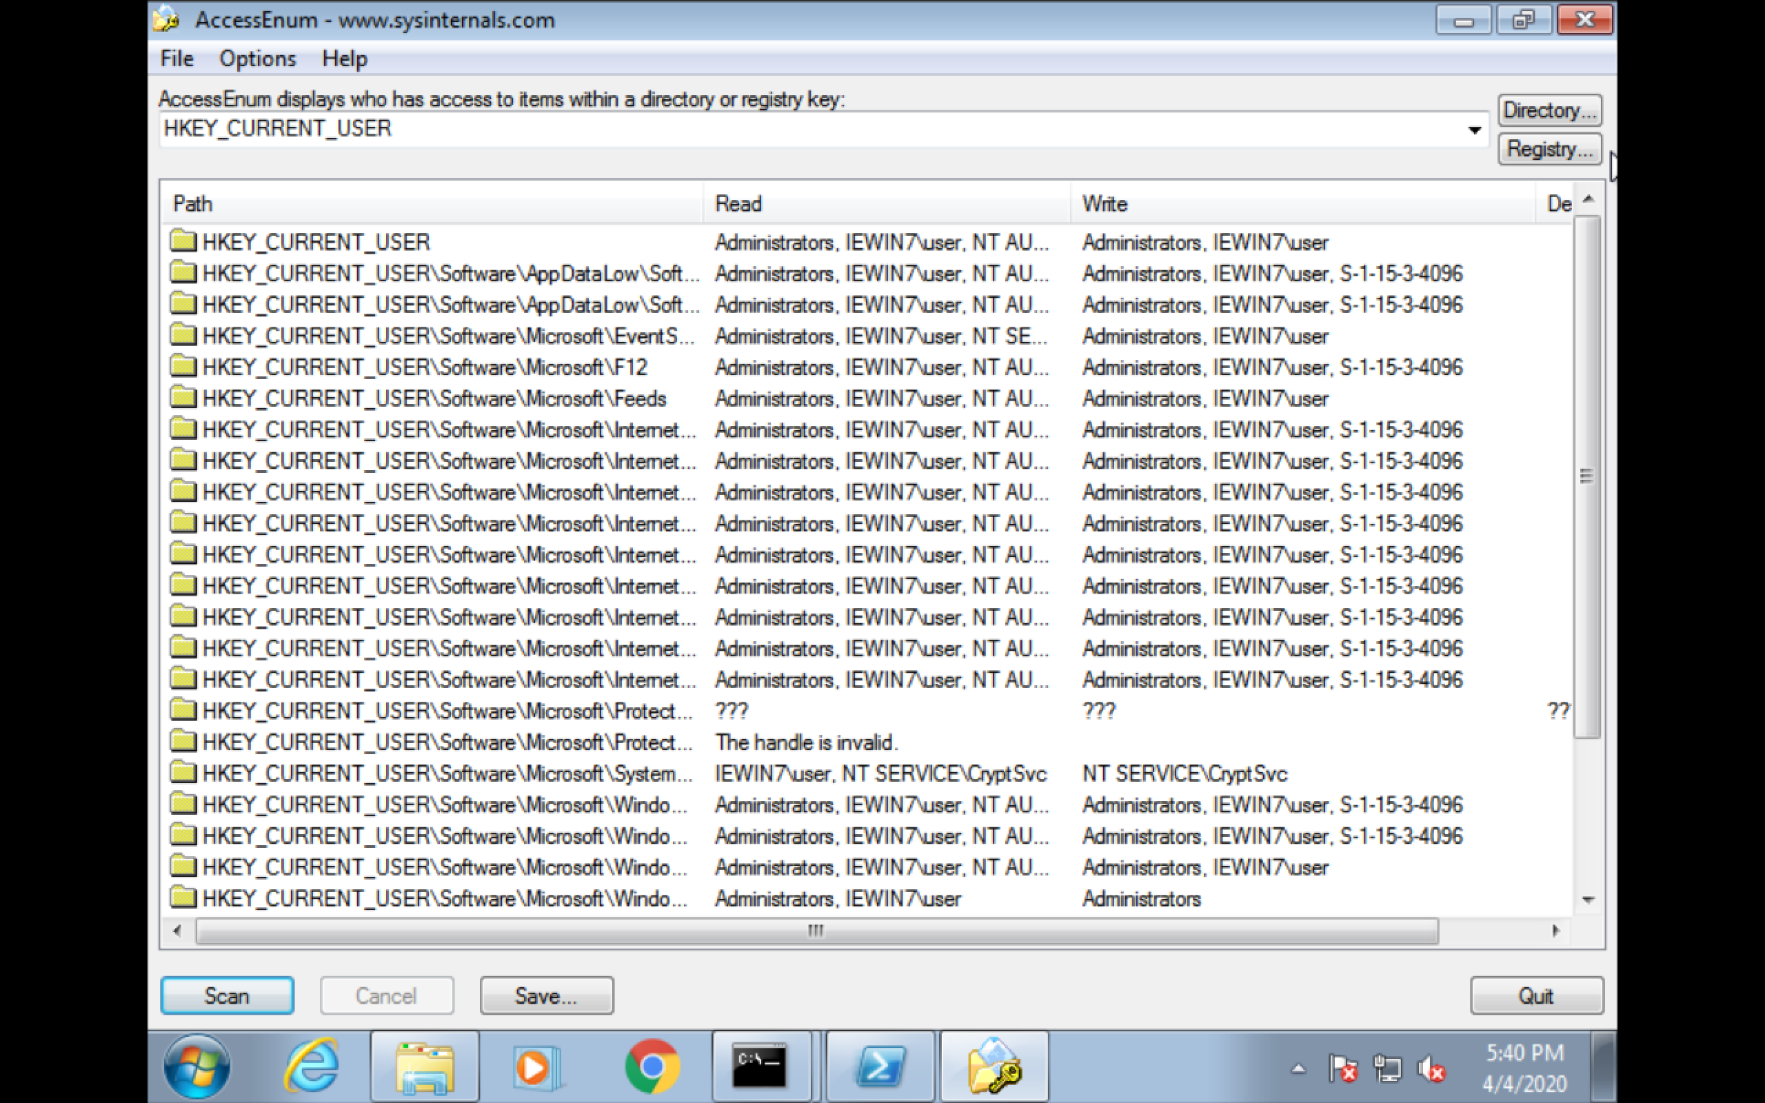Image resolution: width=1765 pixels, height=1103 pixels.
Task: Expand the path combo box dropdown arrow
Action: [1474, 130]
